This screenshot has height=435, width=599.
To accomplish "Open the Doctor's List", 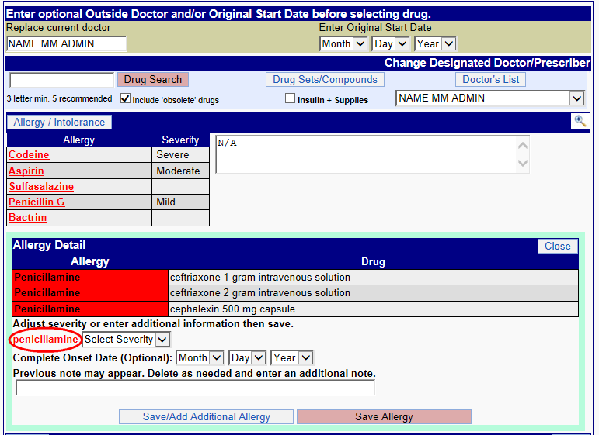I will 490,80.
